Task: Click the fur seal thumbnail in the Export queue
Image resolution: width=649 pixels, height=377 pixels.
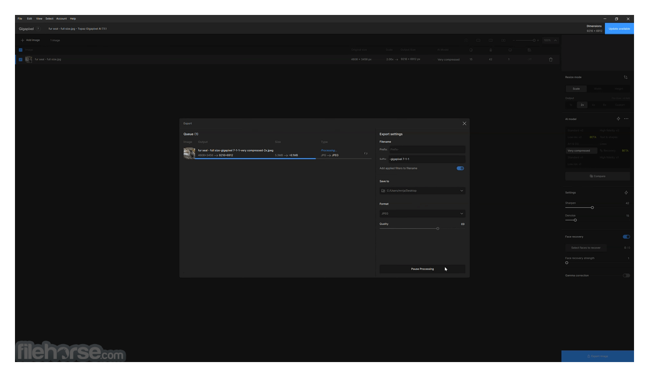Action: [189, 153]
